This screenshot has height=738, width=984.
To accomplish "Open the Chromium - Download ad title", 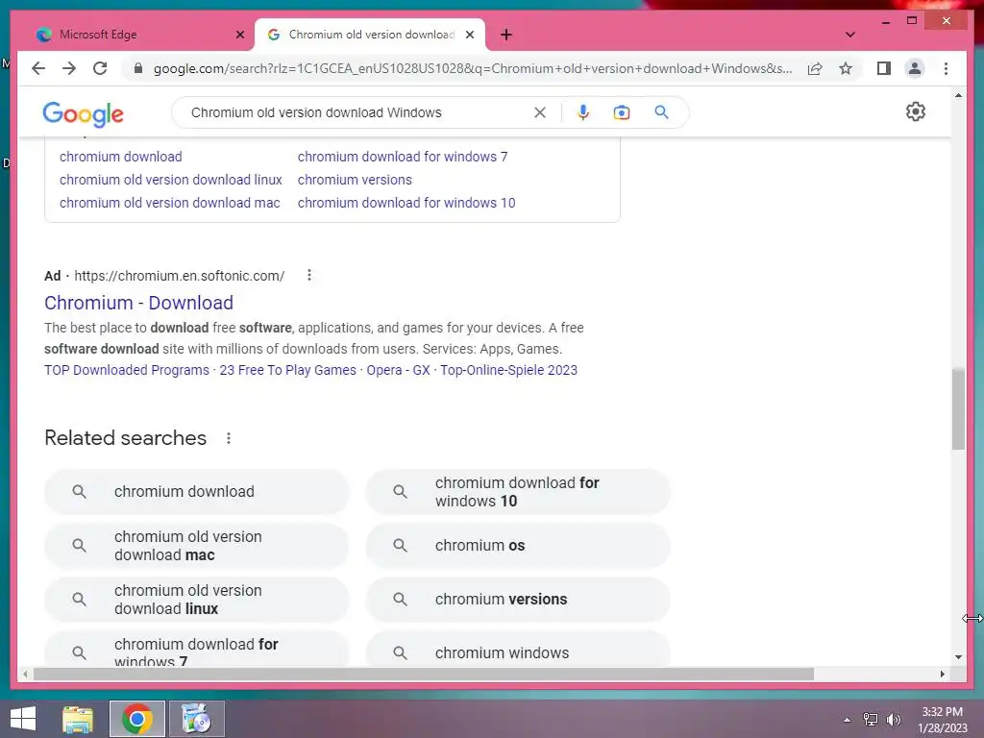I will coord(138,303).
